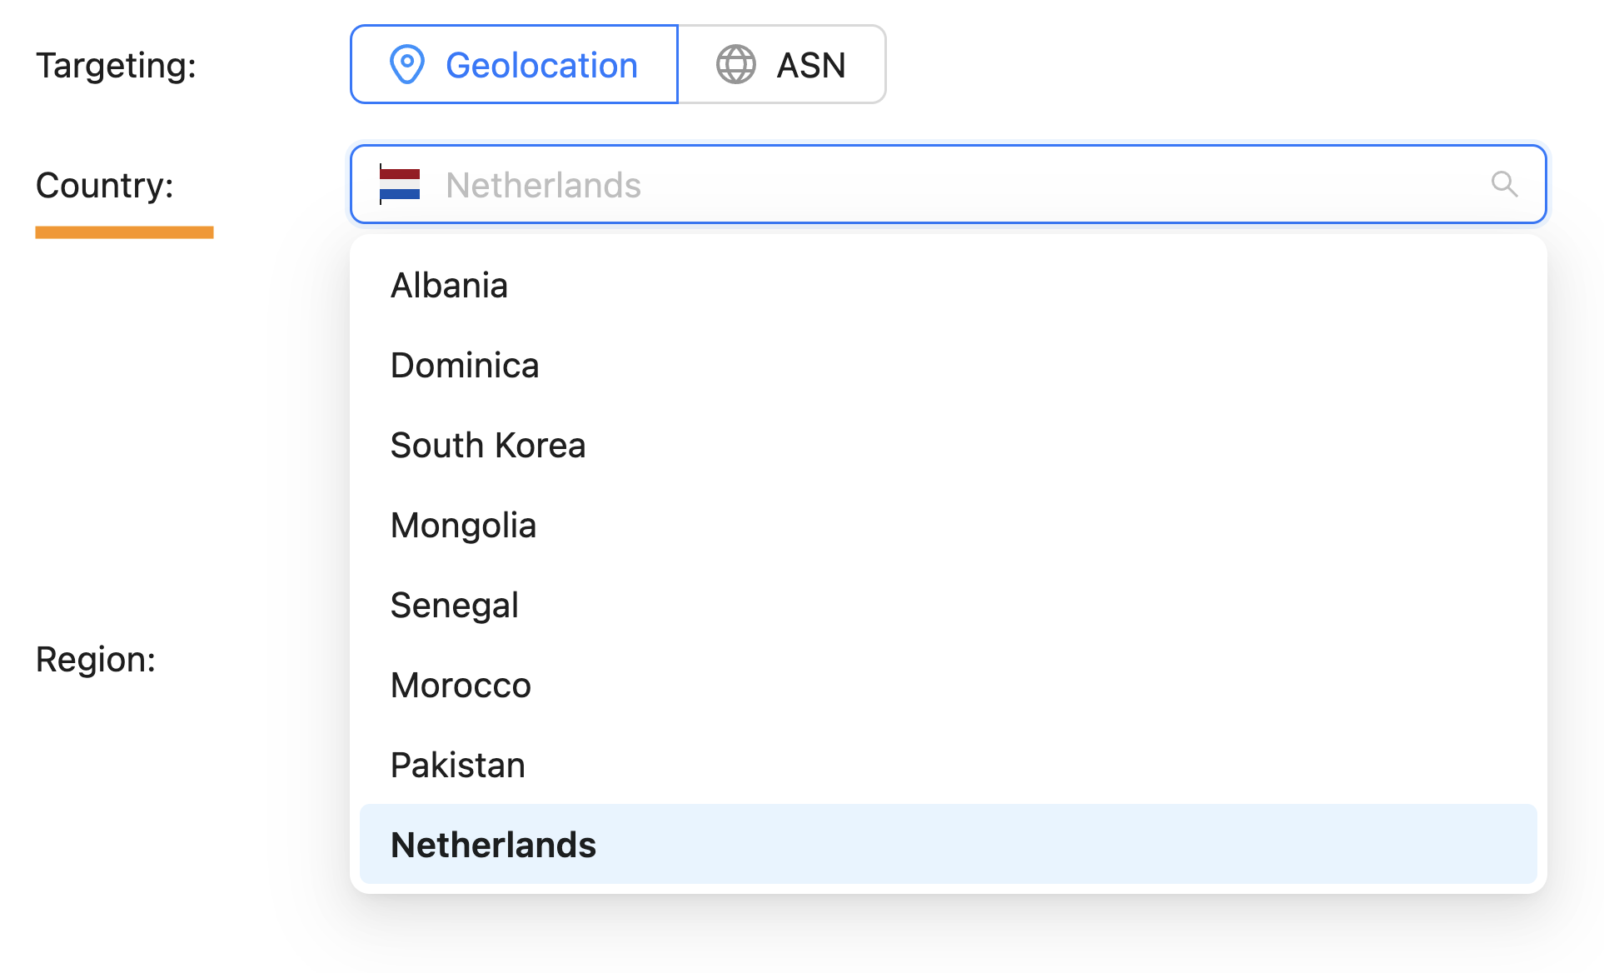The height and width of the screenshot is (973, 1604).
Task: Click the magnifier search icon
Action: click(1504, 184)
